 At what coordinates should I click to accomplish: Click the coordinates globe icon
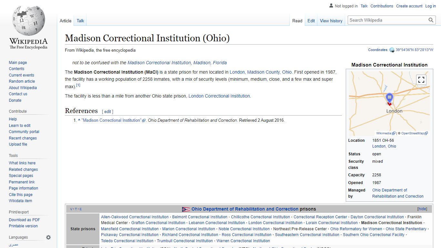pos(392,50)
